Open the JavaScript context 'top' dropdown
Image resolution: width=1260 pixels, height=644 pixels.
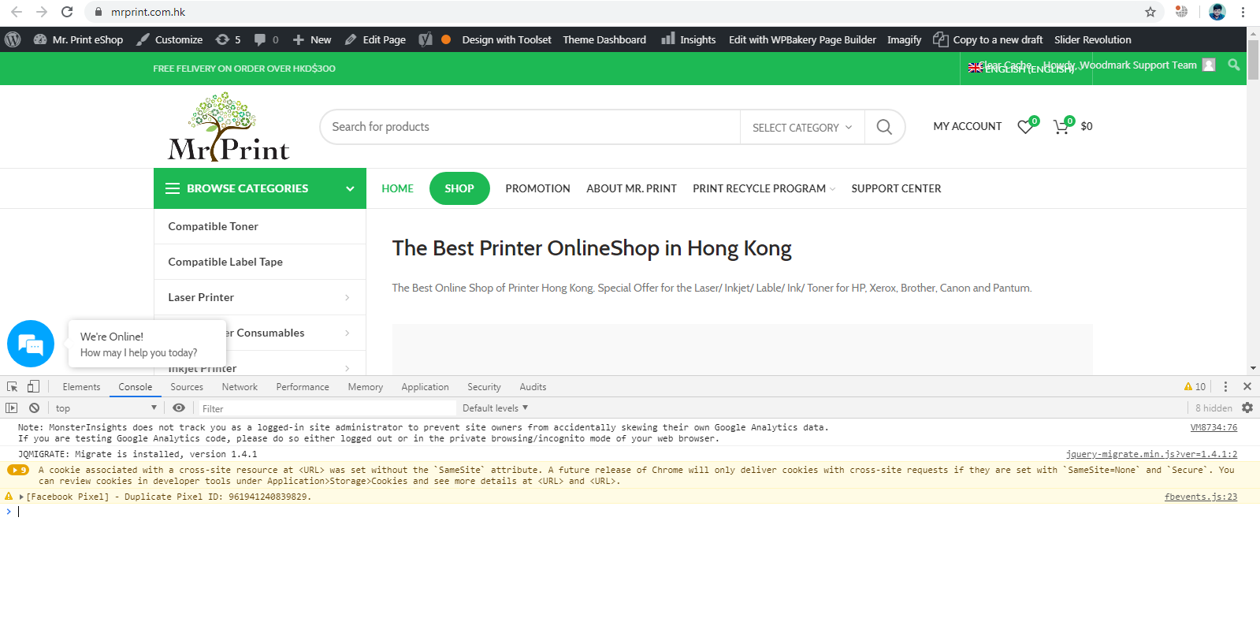[x=106, y=408]
